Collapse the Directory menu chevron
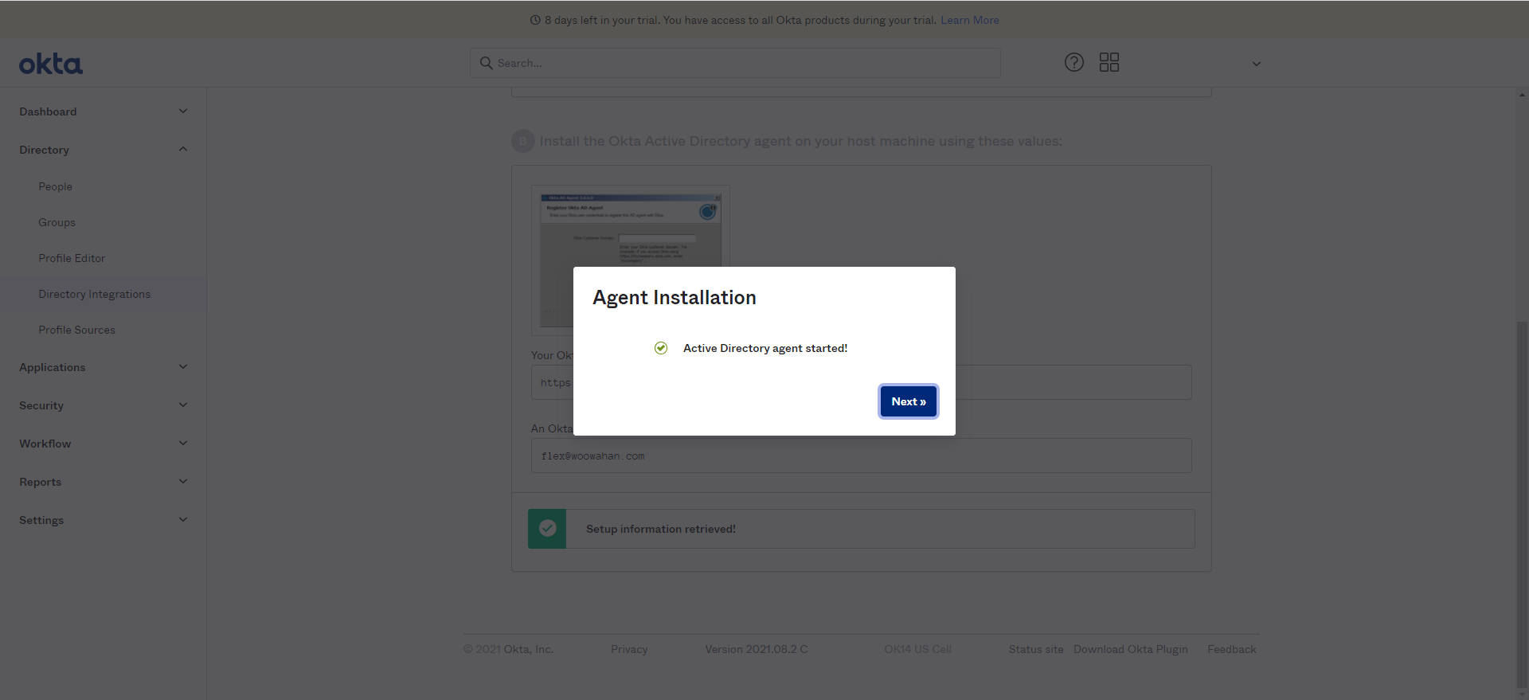Screen dimensions: 1529x700 (183, 150)
